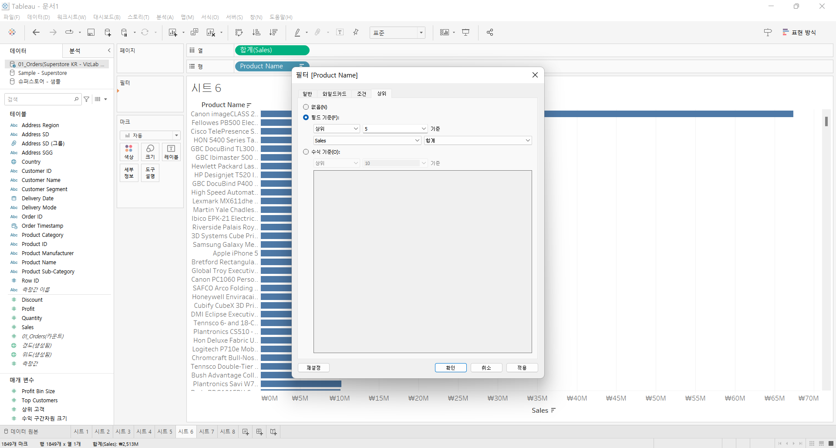Click the sort descending icon
This screenshot has width=836, height=448.
click(x=273, y=32)
